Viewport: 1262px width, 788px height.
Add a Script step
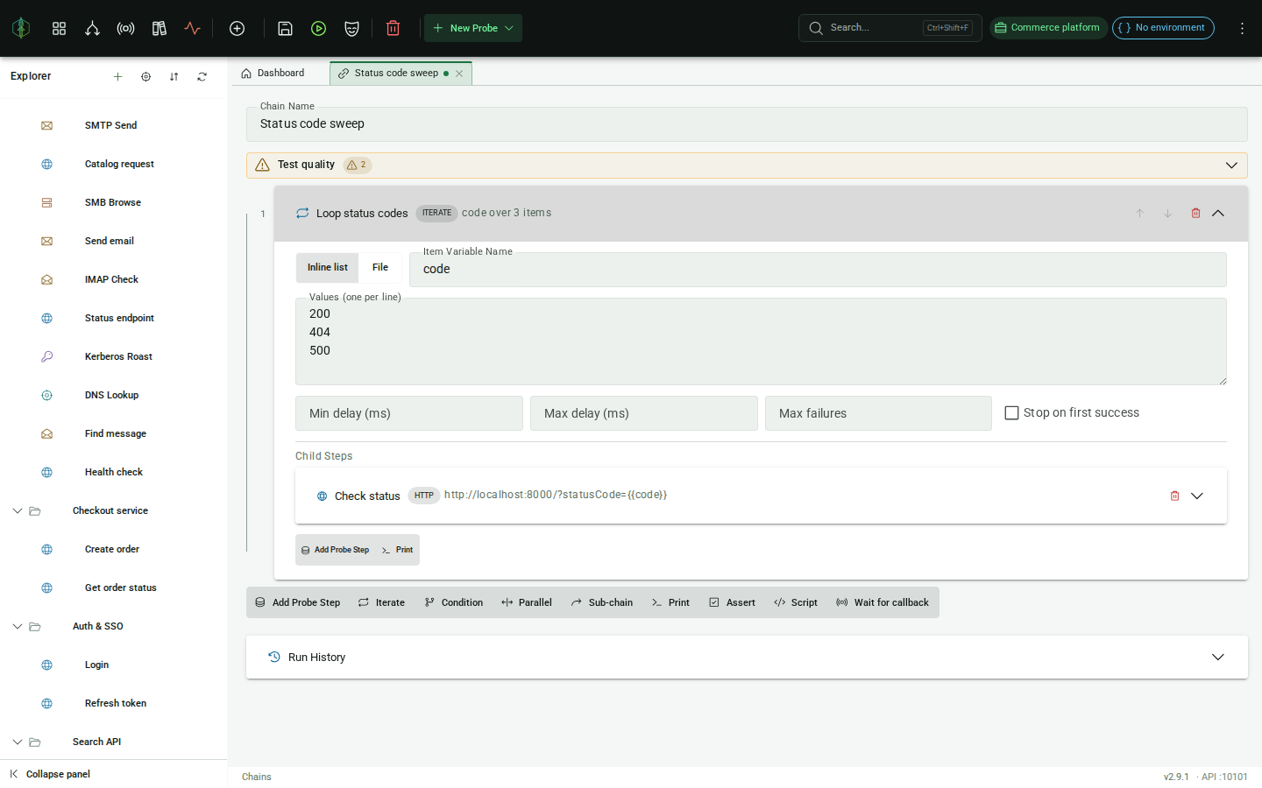tap(795, 602)
